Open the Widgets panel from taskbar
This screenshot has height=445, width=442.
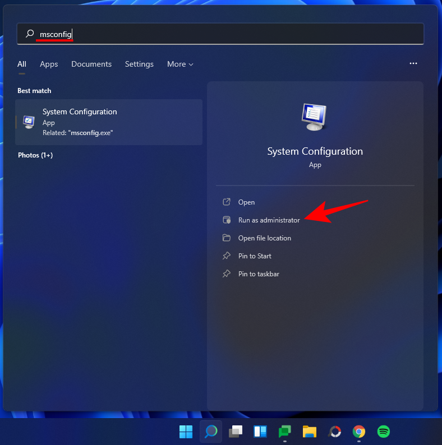coord(260,432)
